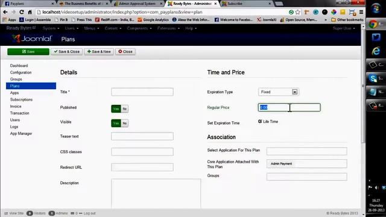Open Skype from the taskbar

tap(376, 78)
